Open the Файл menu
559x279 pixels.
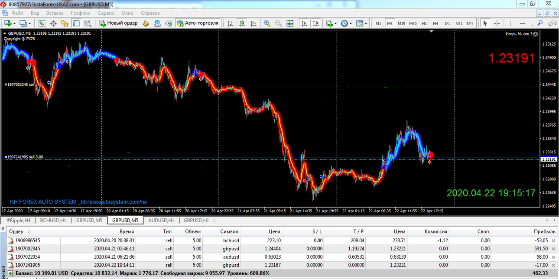[x=17, y=13]
